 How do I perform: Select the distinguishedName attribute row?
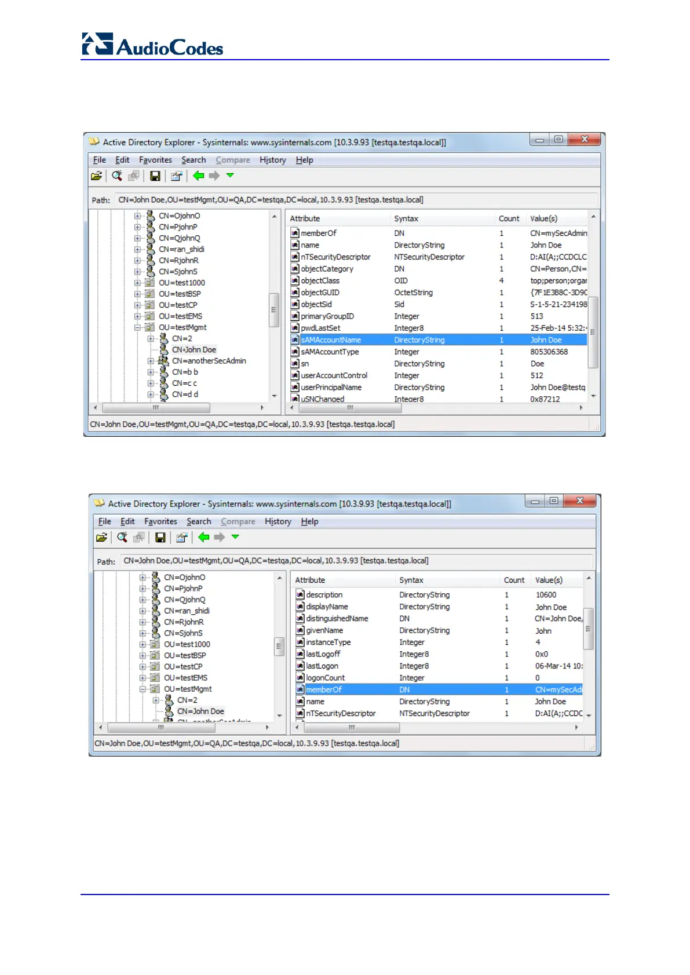337,619
